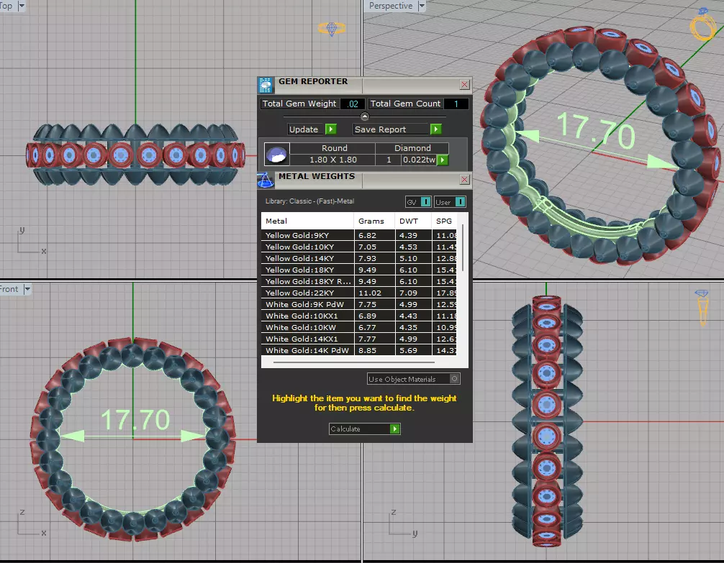
Task: Click the gem icon in Right viewport corner
Action: pyautogui.click(x=702, y=307)
